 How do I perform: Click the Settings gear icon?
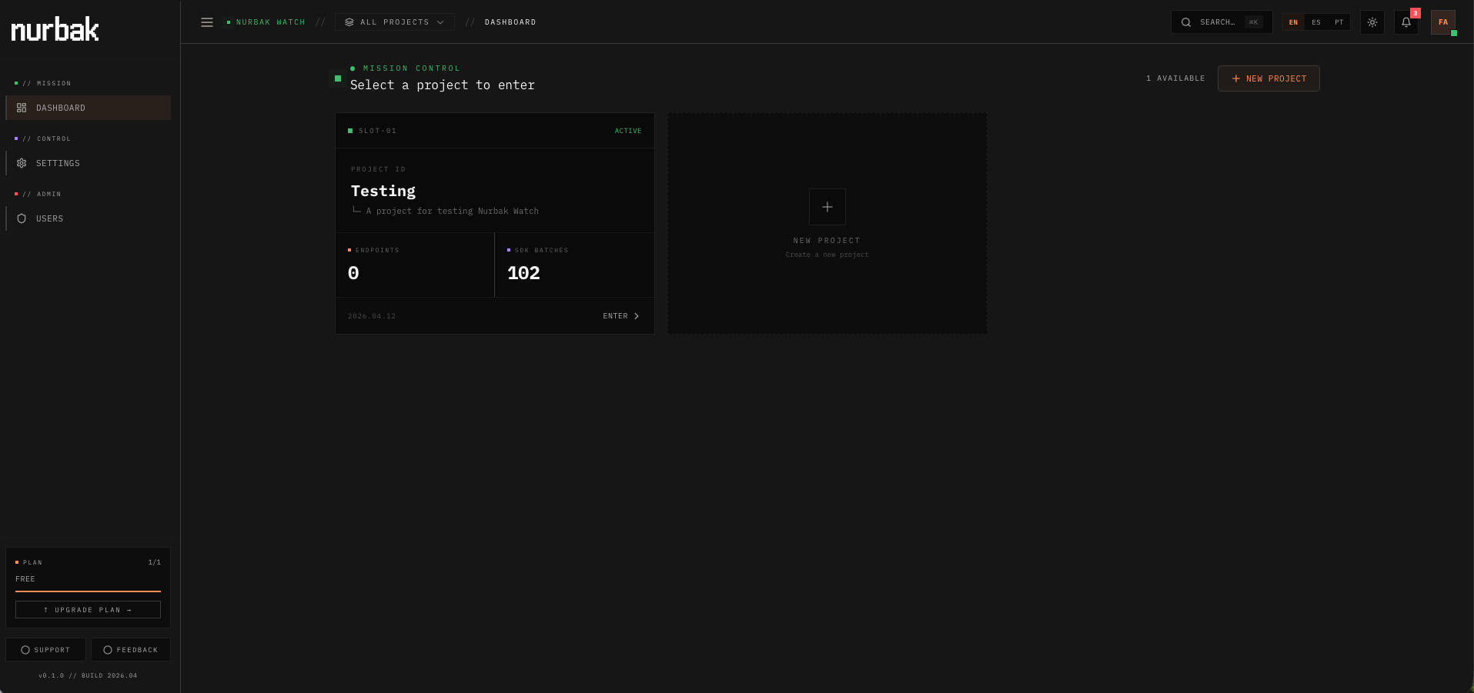coord(22,163)
